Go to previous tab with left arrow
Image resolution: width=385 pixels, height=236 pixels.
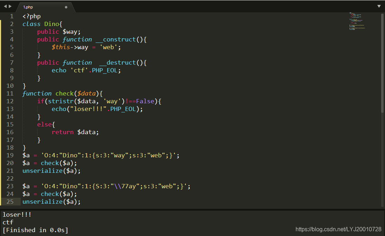click(5, 6)
